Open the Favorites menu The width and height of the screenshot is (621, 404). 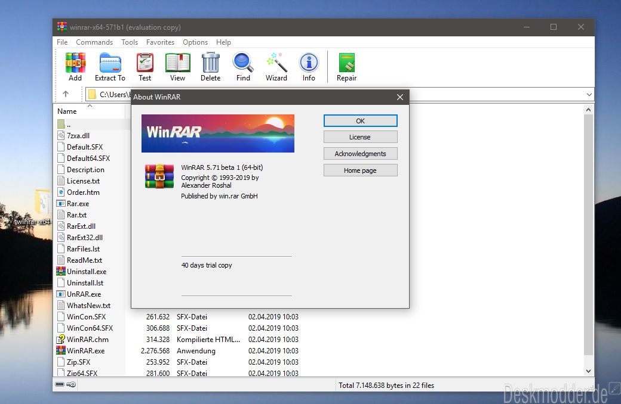point(161,42)
